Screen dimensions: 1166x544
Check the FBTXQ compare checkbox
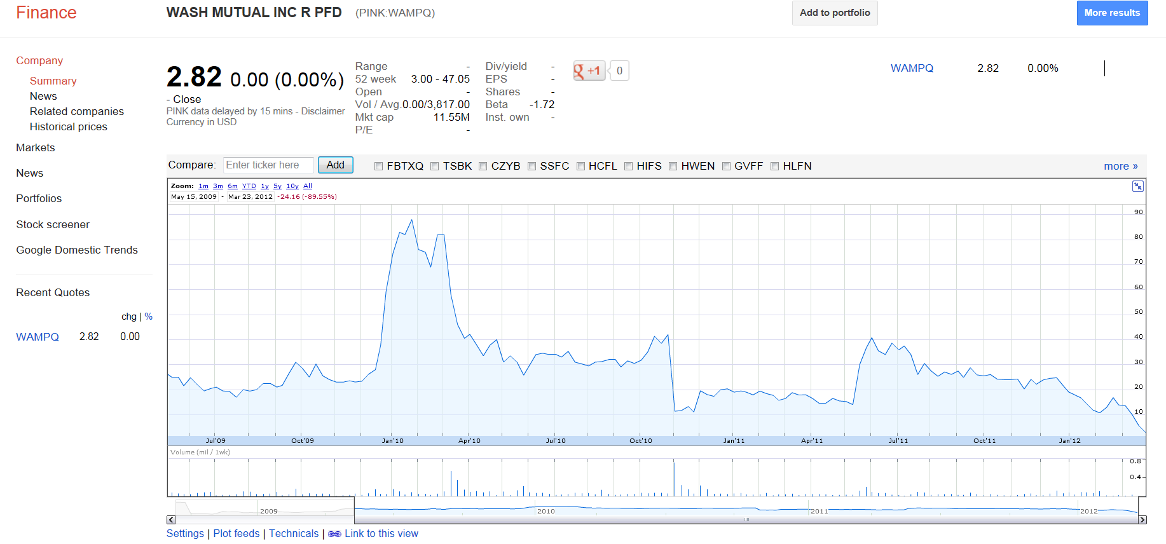pyautogui.click(x=378, y=167)
